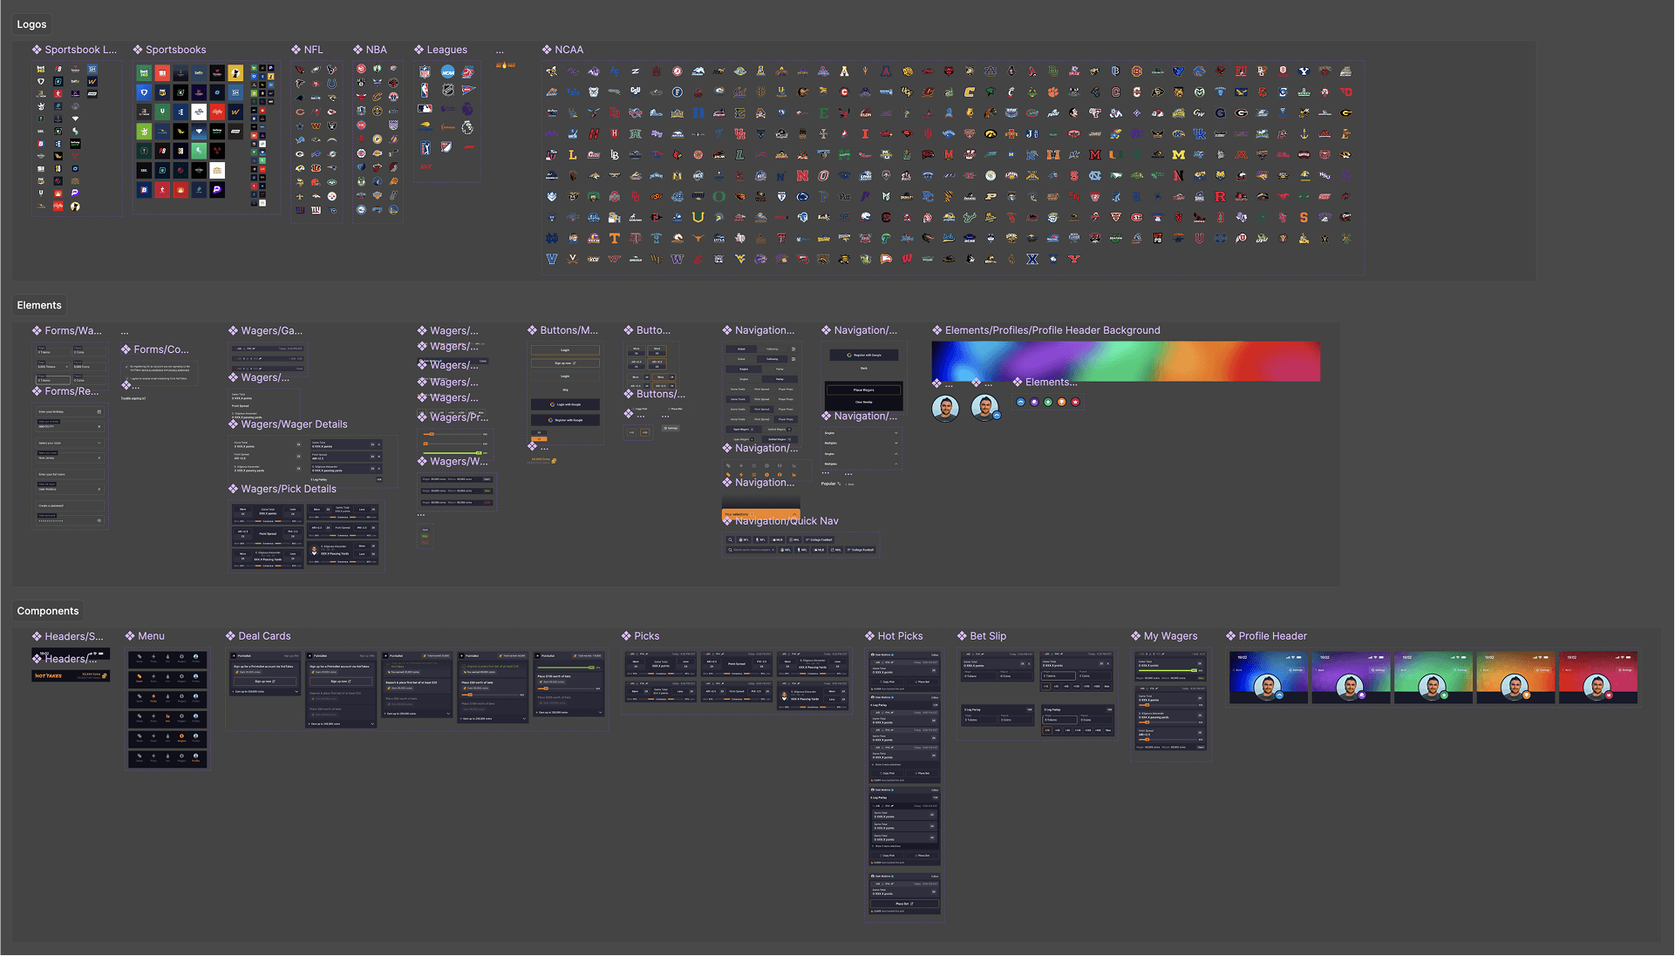
Task: Expand the first Singles accordion chevron
Action: 895,433
